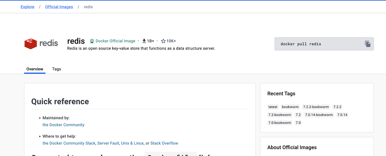Screen dimensions: 386x156
Task: Copy the docker pull redis command
Action: [x=368, y=44]
